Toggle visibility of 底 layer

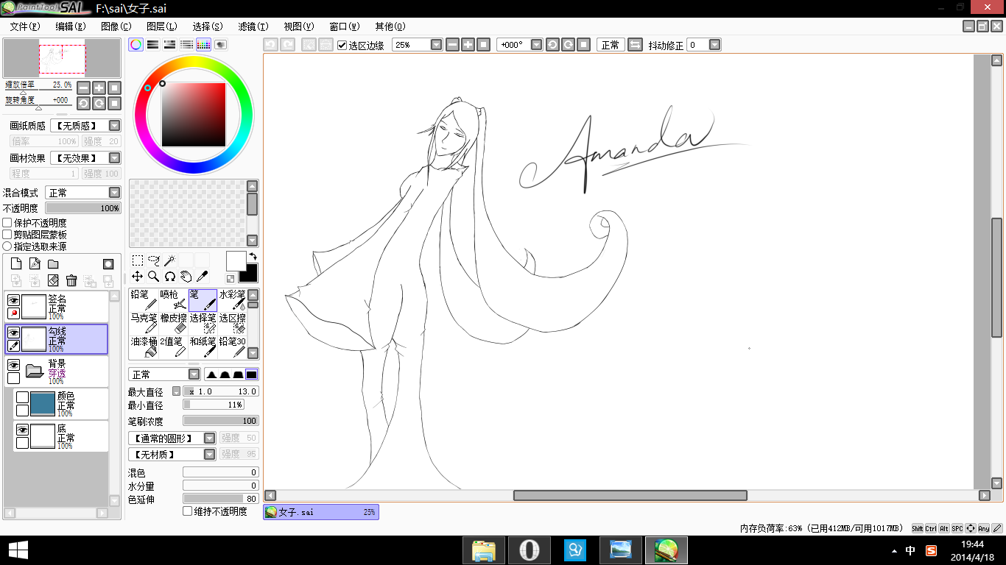click(x=23, y=430)
